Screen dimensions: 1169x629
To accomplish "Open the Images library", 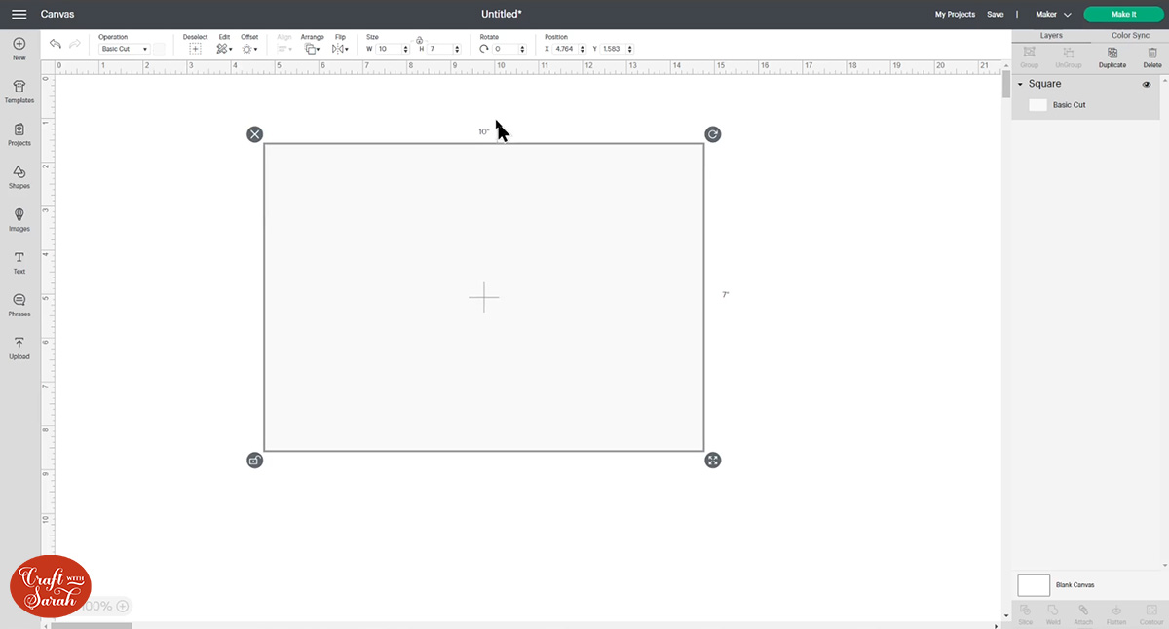I will pyautogui.click(x=19, y=217).
